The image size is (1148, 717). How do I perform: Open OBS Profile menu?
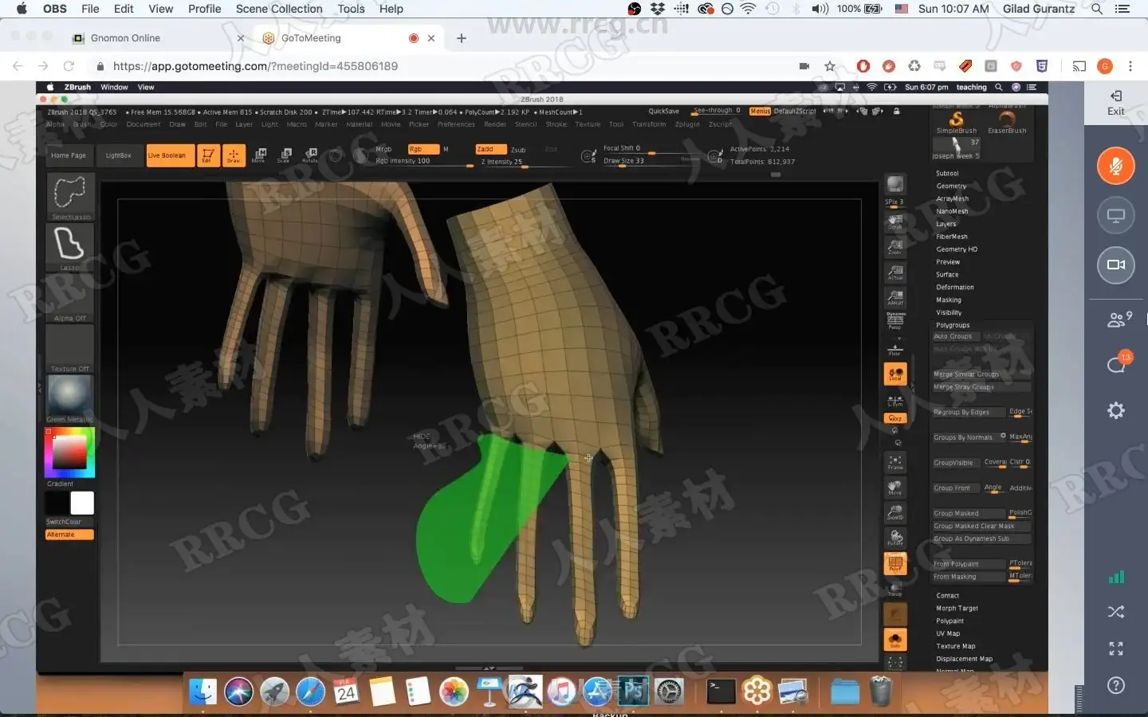tap(205, 9)
